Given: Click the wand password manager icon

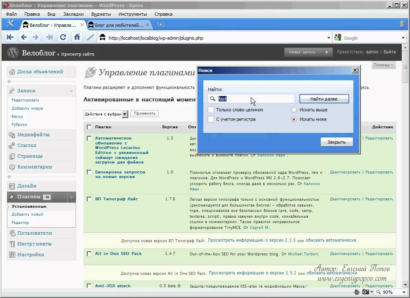Looking at the screenshot, I should pos(91,37).
